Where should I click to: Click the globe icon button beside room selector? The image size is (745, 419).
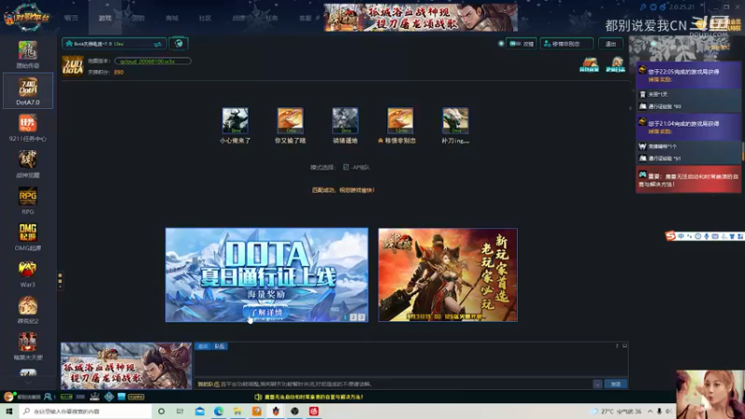tap(179, 44)
